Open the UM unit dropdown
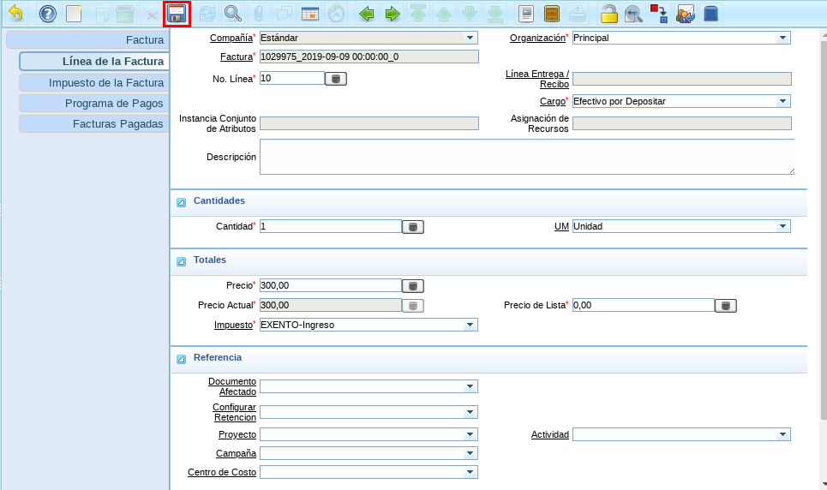 pyautogui.click(x=782, y=227)
